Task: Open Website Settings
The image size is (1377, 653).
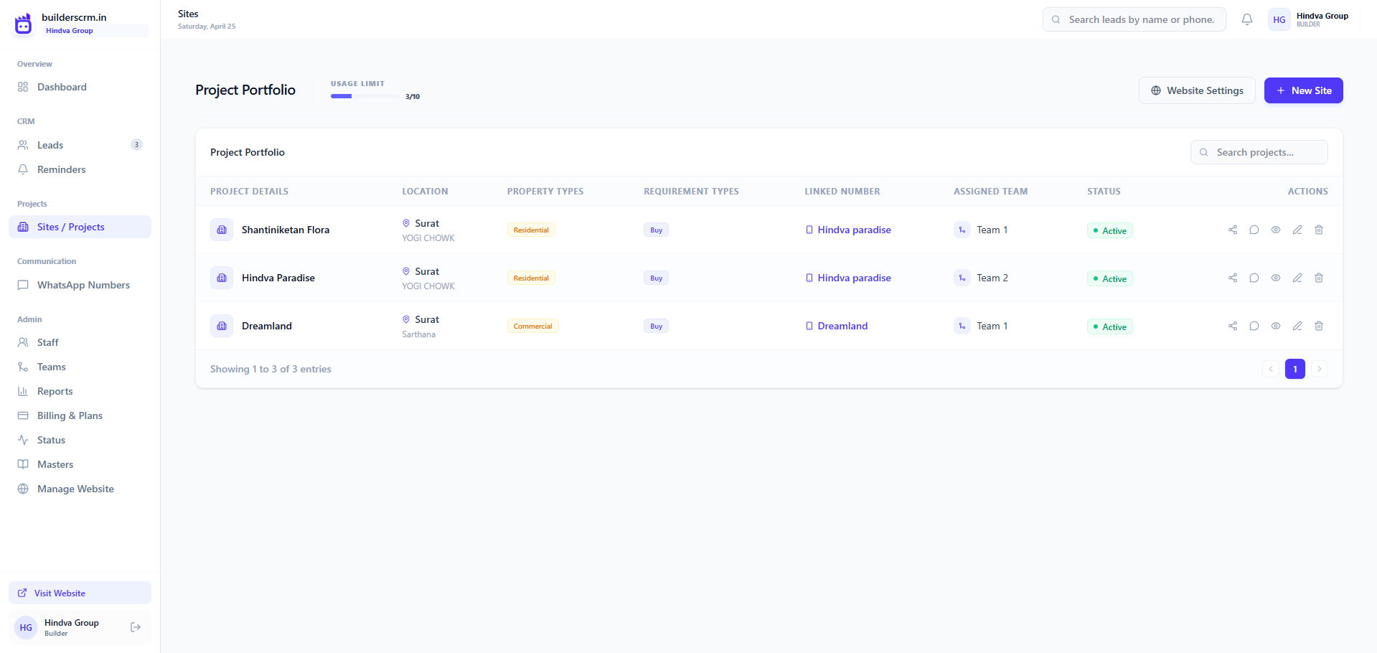Action: tap(1197, 90)
